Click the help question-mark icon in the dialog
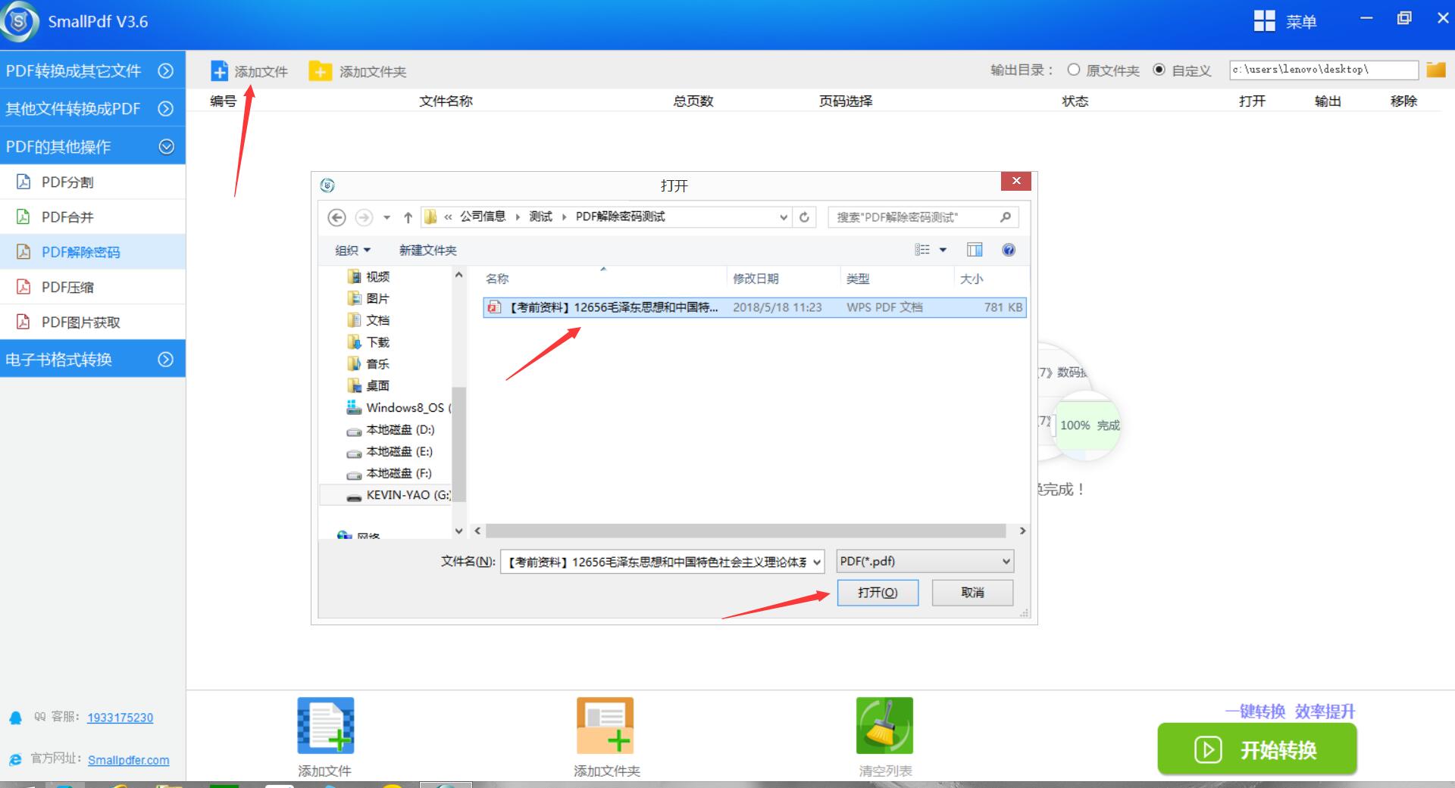Image resolution: width=1455 pixels, height=788 pixels. coord(1009,250)
